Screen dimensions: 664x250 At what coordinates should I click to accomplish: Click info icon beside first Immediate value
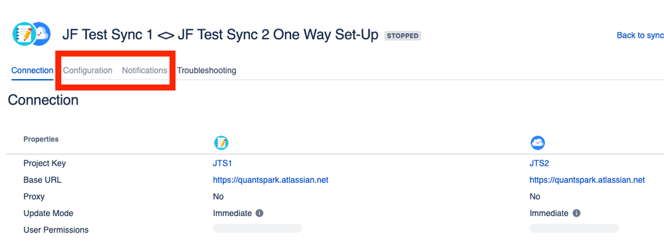[x=260, y=213]
